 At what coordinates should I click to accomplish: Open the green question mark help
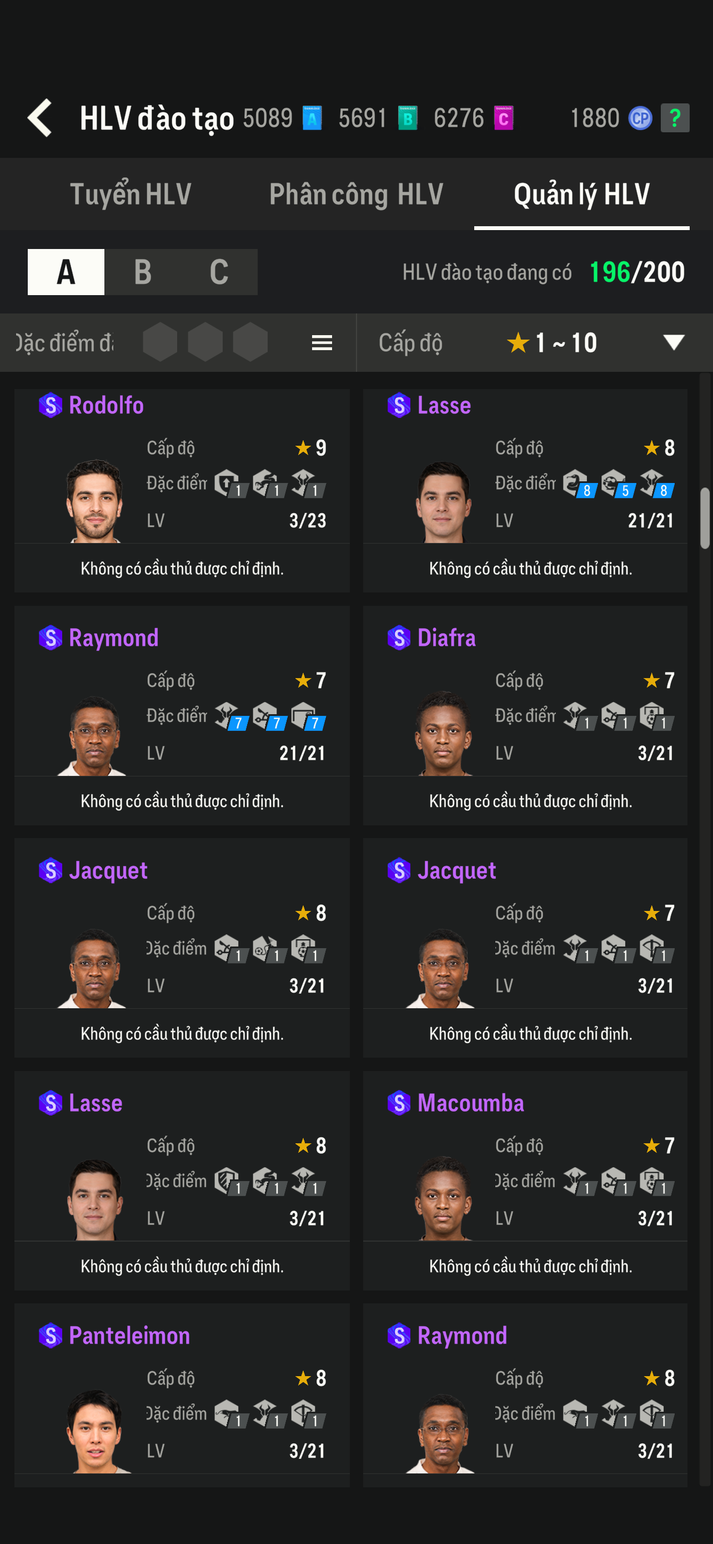pyautogui.click(x=675, y=118)
